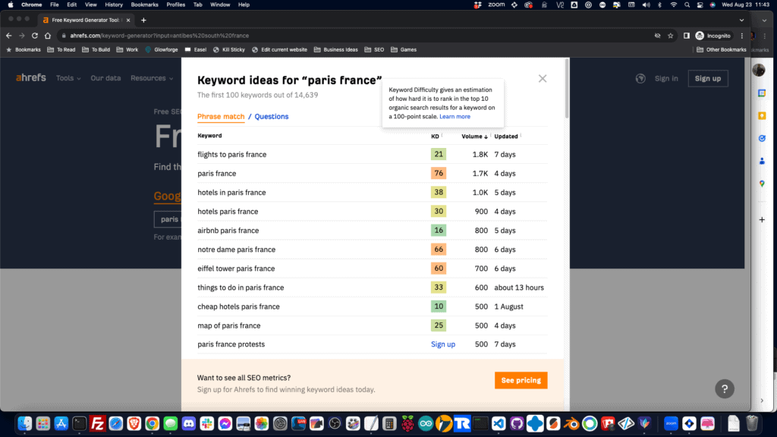Click the Learn more link in tooltip

[455, 116]
